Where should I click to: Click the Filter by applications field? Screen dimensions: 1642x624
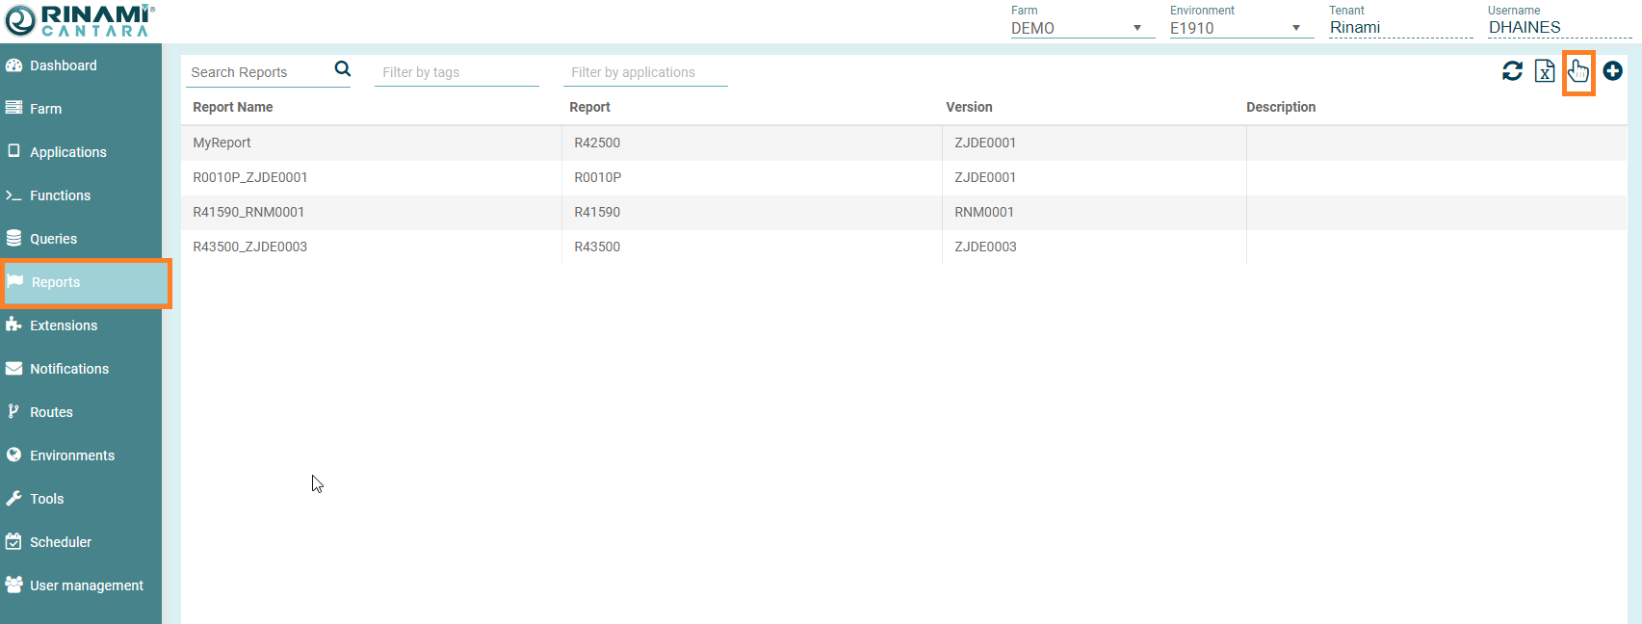644,72
